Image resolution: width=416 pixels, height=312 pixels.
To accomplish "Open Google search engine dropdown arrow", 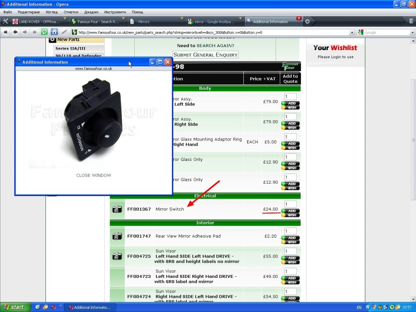I will (412, 32).
